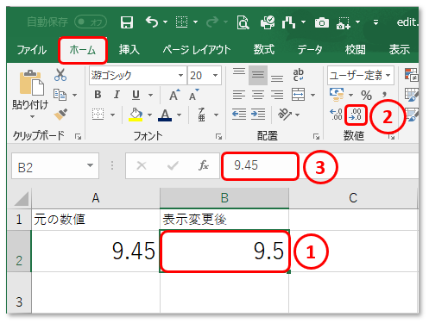Click the Redo arrow icon

pyautogui.click(x=212, y=22)
